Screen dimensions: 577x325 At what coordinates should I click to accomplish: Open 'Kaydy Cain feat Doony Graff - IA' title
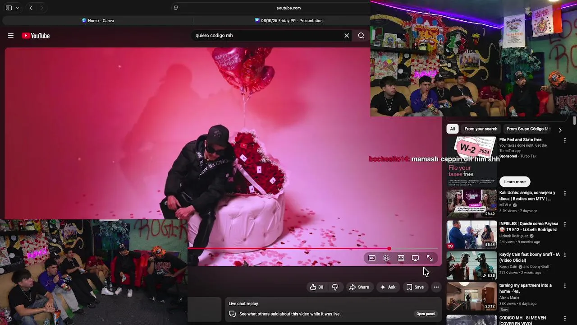(530, 257)
